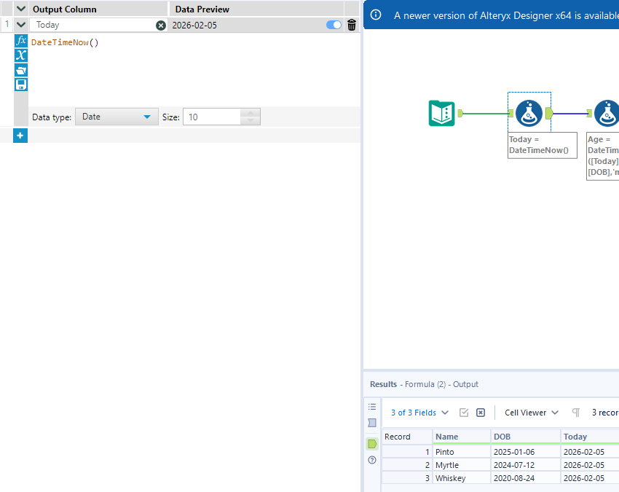619x492 pixels.
Task: Click the Name column header
Action: coord(462,437)
